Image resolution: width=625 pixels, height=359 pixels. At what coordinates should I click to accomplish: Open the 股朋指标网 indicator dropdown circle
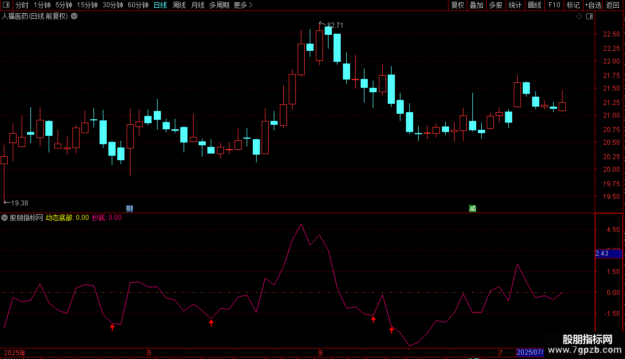(4, 218)
